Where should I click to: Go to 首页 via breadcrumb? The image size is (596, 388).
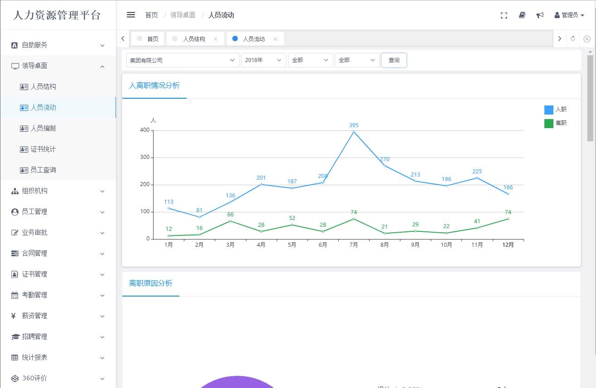point(152,15)
